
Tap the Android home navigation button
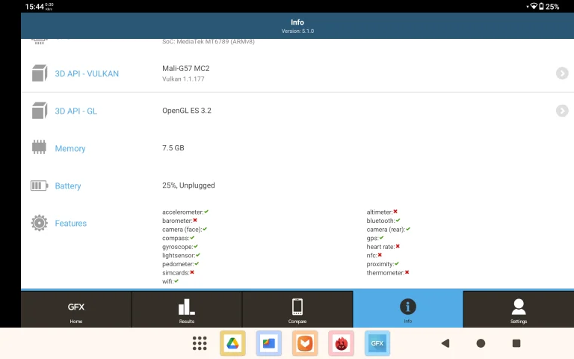coord(481,343)
